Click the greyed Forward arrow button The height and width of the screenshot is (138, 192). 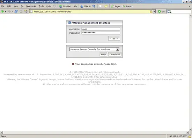[9, 11]
